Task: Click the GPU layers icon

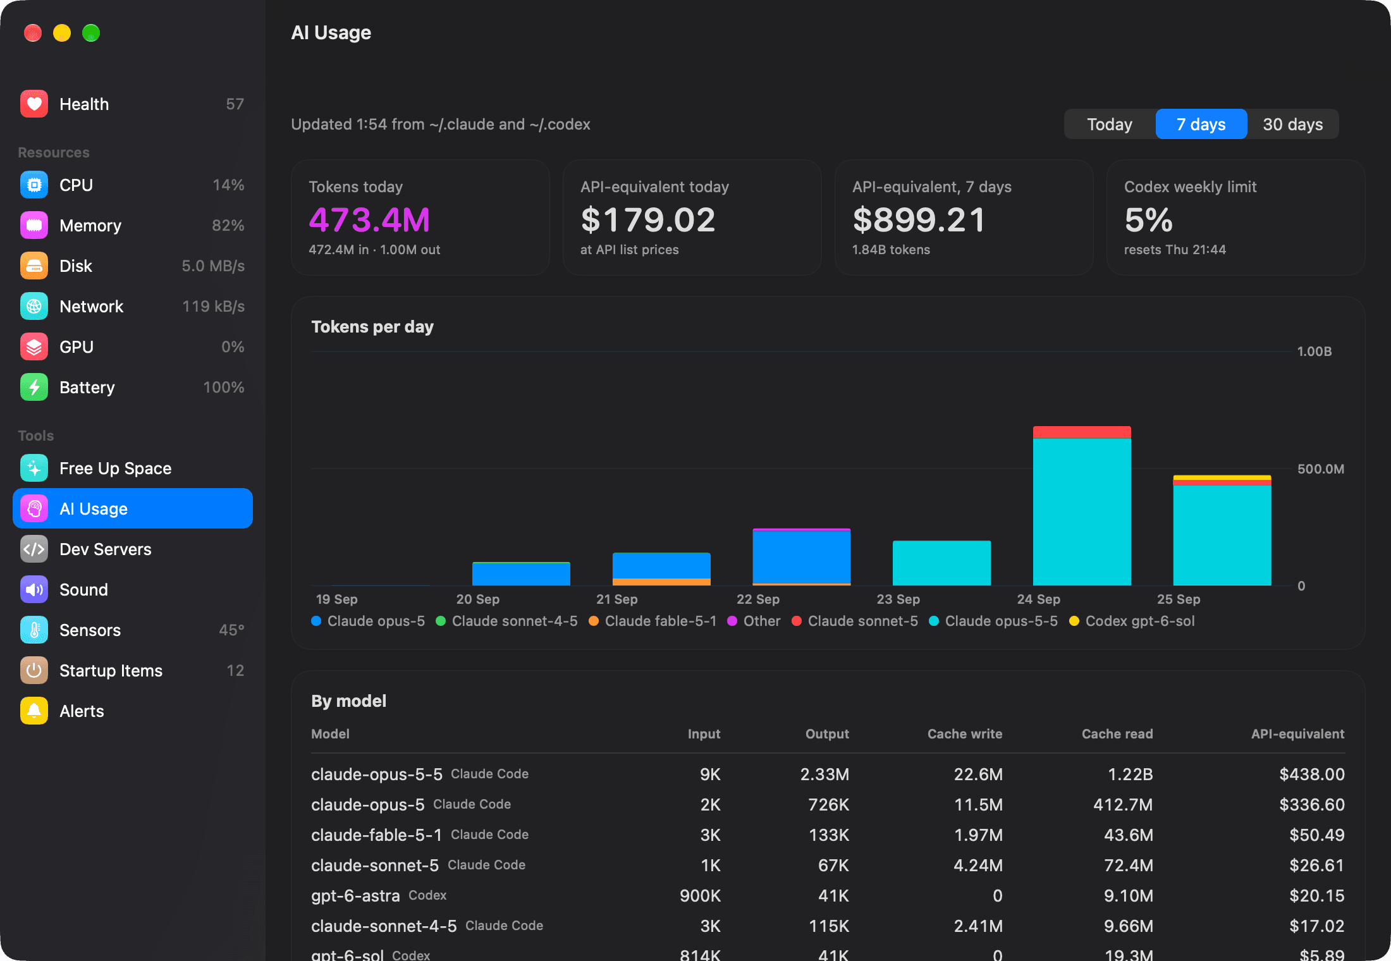Action: click(34, 346)
